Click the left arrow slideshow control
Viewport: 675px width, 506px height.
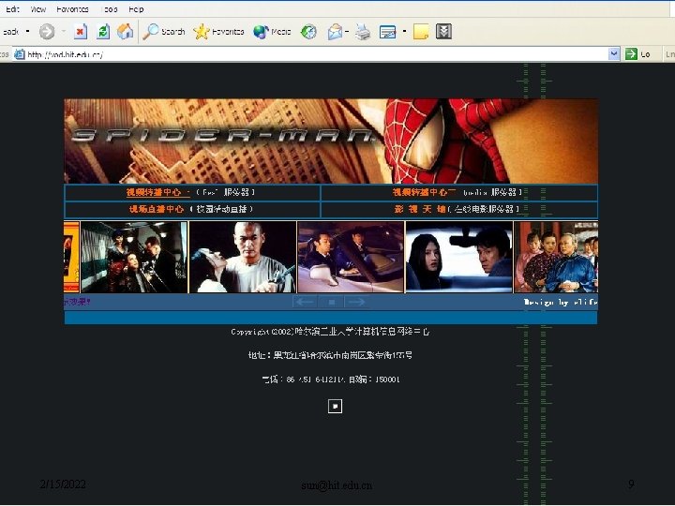305,302
